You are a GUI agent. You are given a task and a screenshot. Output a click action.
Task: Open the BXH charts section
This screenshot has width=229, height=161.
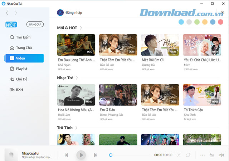[x=19, y=89]
